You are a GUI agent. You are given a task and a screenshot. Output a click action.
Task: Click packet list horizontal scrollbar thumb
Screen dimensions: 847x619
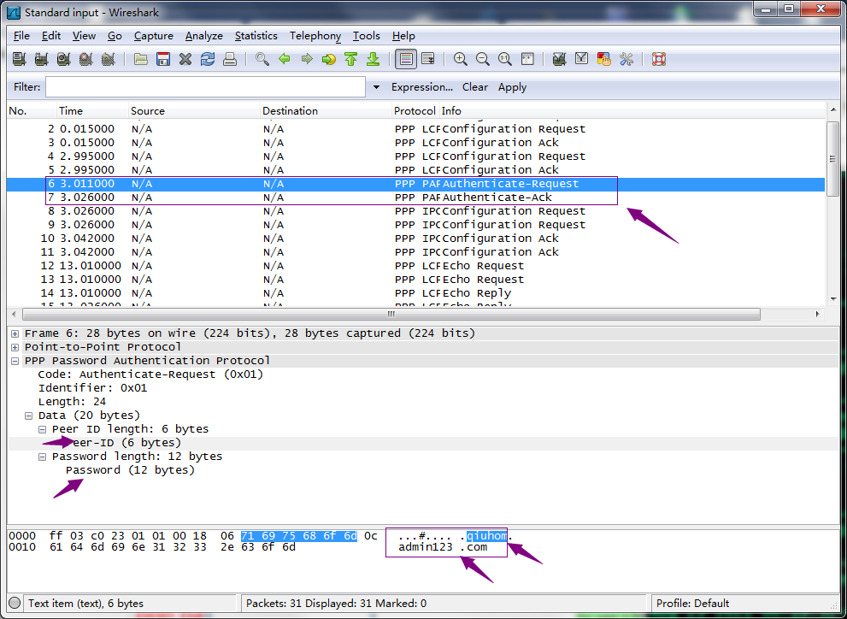coord(391,314)
